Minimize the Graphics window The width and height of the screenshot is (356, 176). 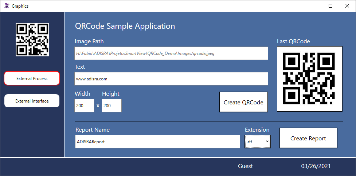[314, 6]
